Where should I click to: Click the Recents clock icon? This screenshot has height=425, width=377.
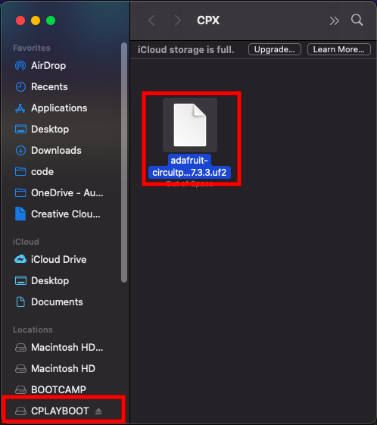(20, 87)
